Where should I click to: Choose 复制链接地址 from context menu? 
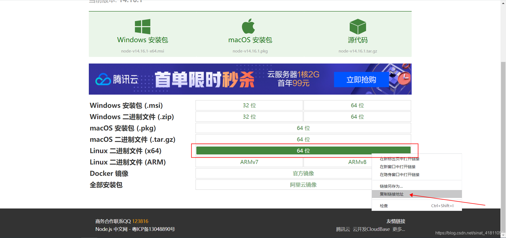pyautogui.click(x=417, y=194)
